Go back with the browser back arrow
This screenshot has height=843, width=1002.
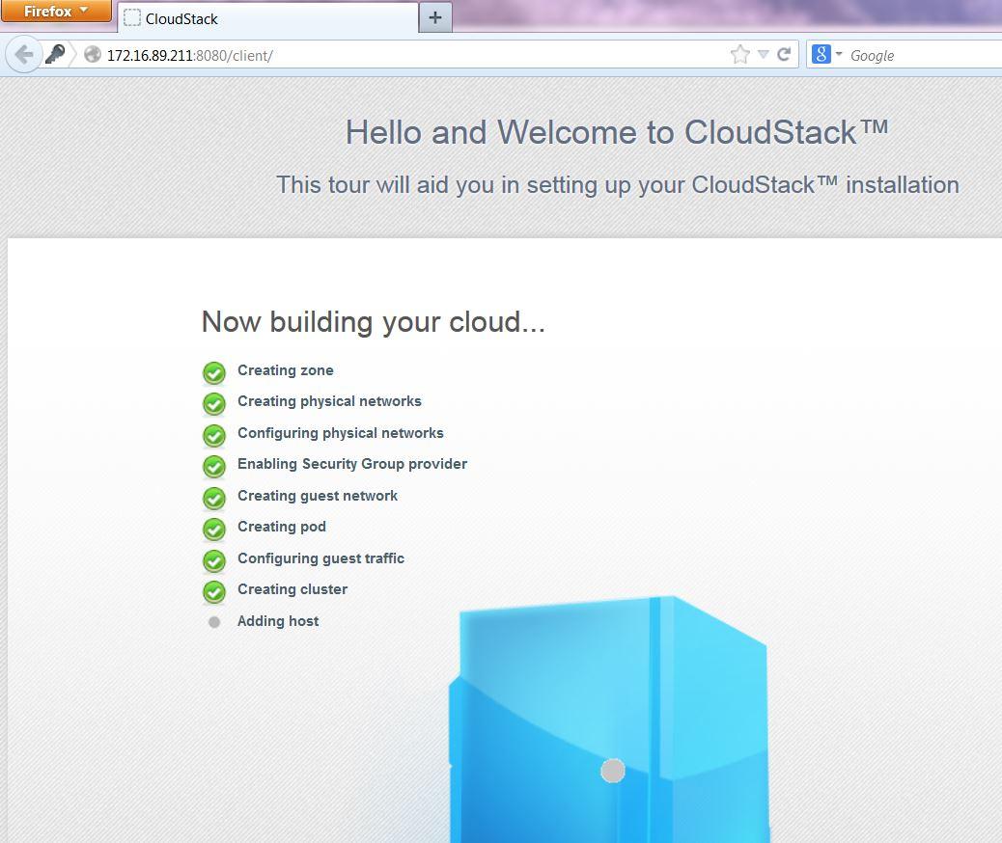click(x=23, y=55)
